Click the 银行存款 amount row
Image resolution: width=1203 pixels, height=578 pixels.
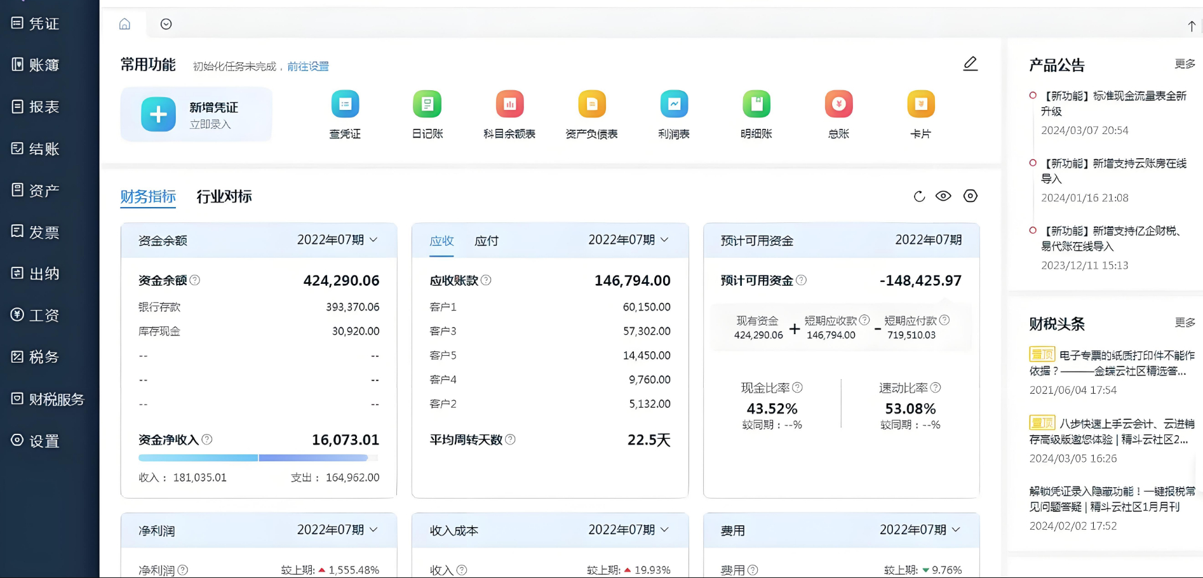pyautogui.click(x=259, y=307)
